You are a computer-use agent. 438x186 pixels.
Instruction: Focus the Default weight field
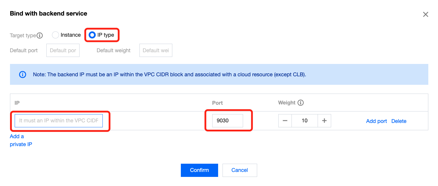click(156, 50)
